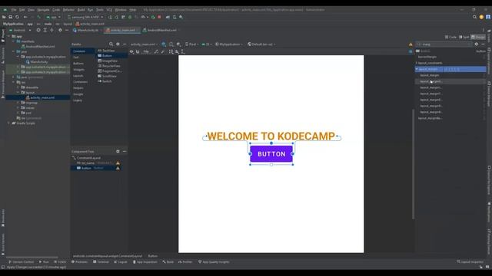
Task: Select the Containers palette category
Action: (x=80, y=82)
